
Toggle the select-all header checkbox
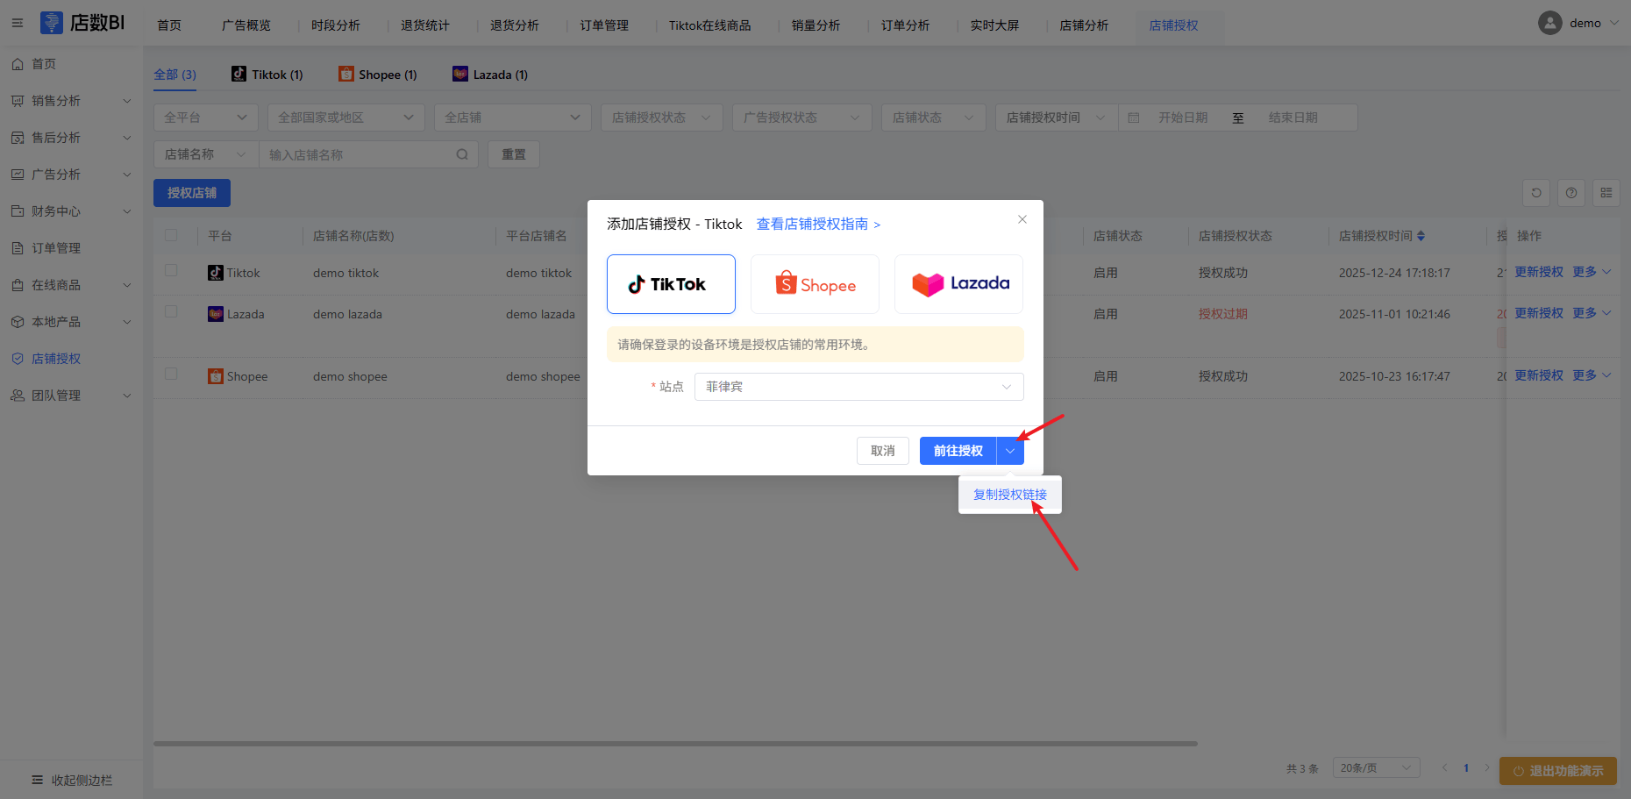pyautogui.click(x=171, y=235)
